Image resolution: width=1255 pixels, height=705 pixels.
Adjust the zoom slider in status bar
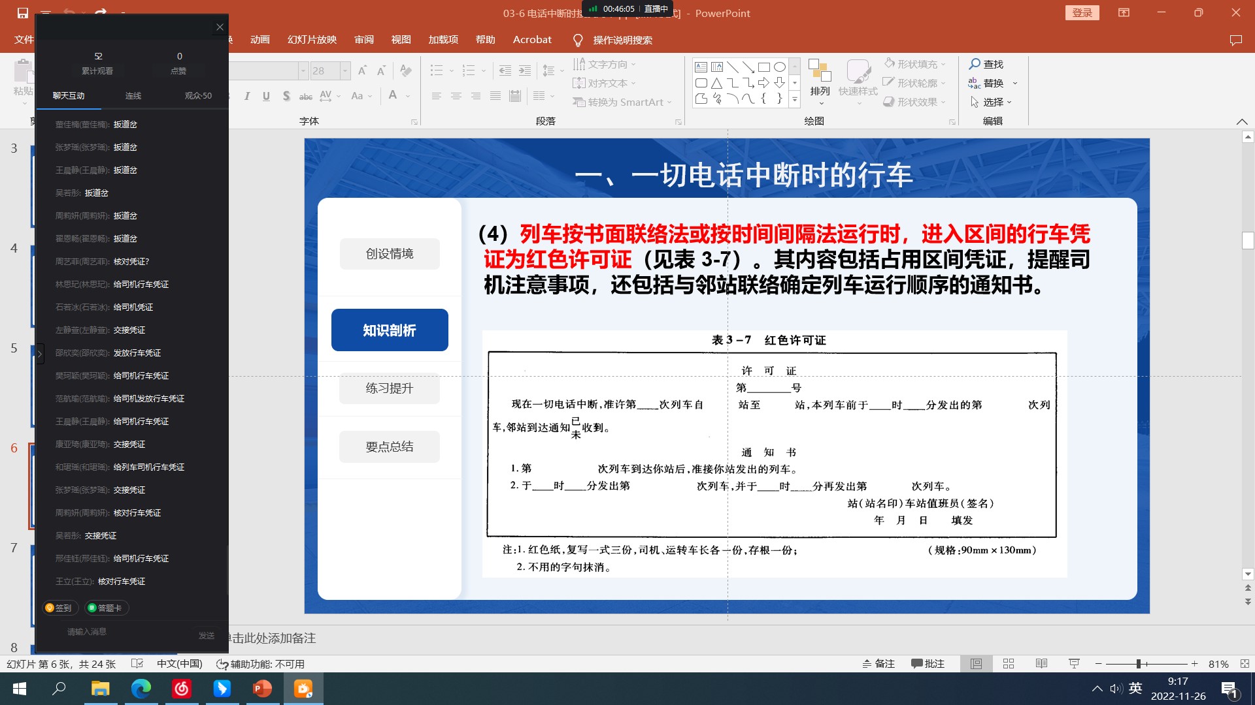coord(1139,664)
